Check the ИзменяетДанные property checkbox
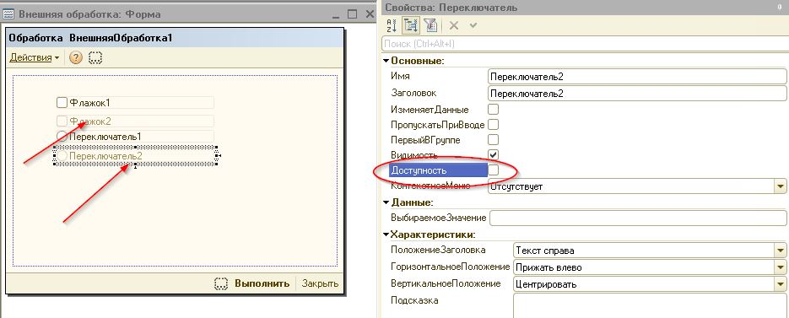 coord(494,109)
